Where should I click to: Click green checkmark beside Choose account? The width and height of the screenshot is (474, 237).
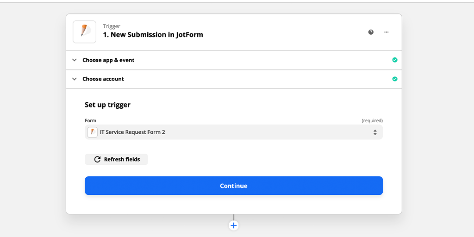pos(395,79)
